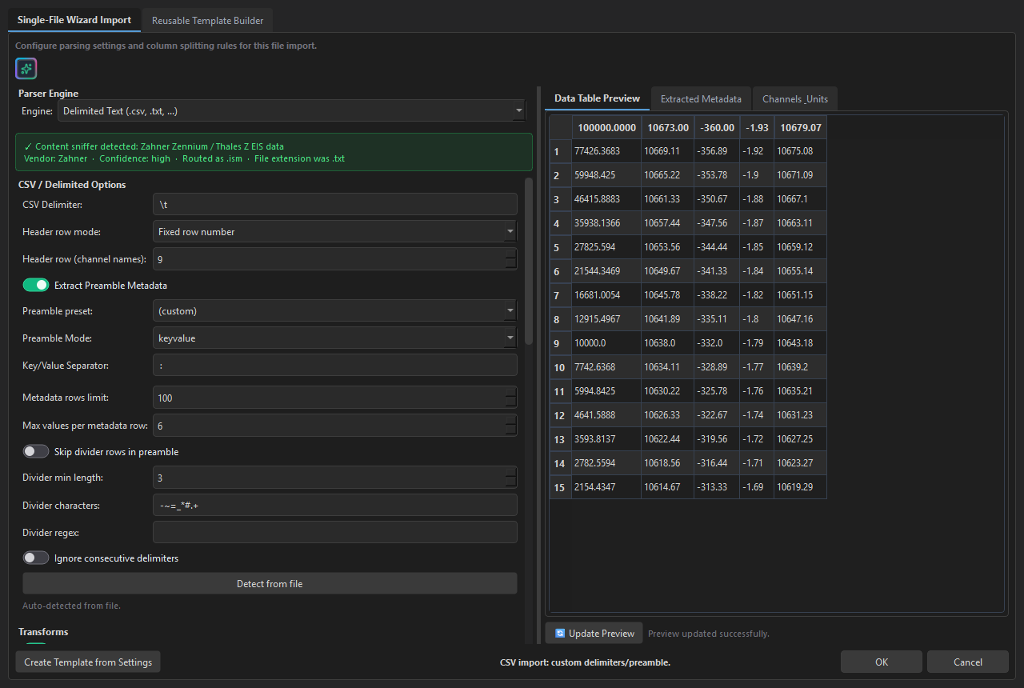Screen dimensions: 1024x688
Task: Click the Transforms section toggle
Action: click(36, 644)
